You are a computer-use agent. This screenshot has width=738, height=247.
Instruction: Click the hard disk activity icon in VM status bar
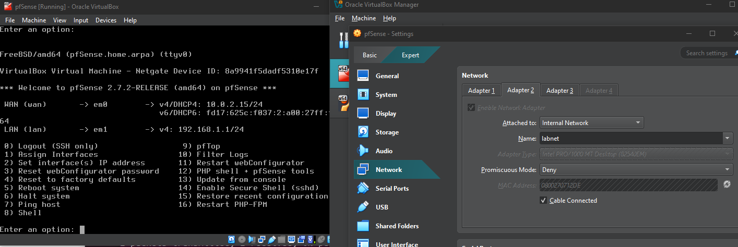[x=232, y=239]
